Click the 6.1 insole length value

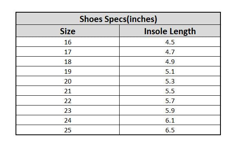click(170, 120)
